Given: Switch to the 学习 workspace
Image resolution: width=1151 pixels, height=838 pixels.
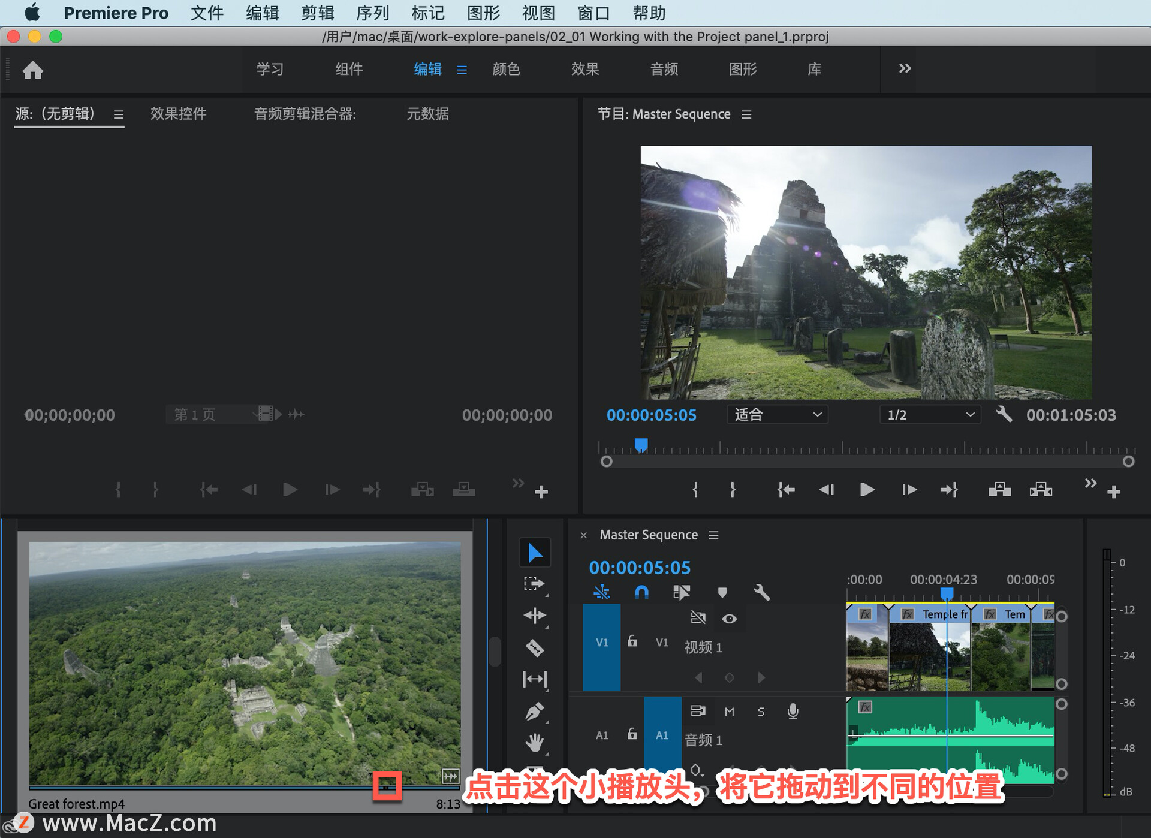Looking at the screenshot, I should (270, 69).
